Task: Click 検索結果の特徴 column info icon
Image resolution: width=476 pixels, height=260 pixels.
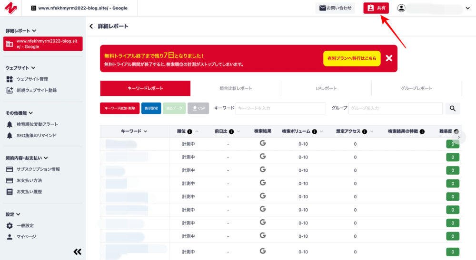Action: click(x=422, y=131)
